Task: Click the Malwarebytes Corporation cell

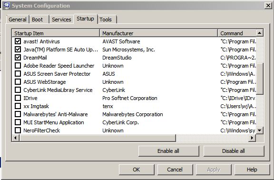Action: pyautogui.click(x=133, y=114)
